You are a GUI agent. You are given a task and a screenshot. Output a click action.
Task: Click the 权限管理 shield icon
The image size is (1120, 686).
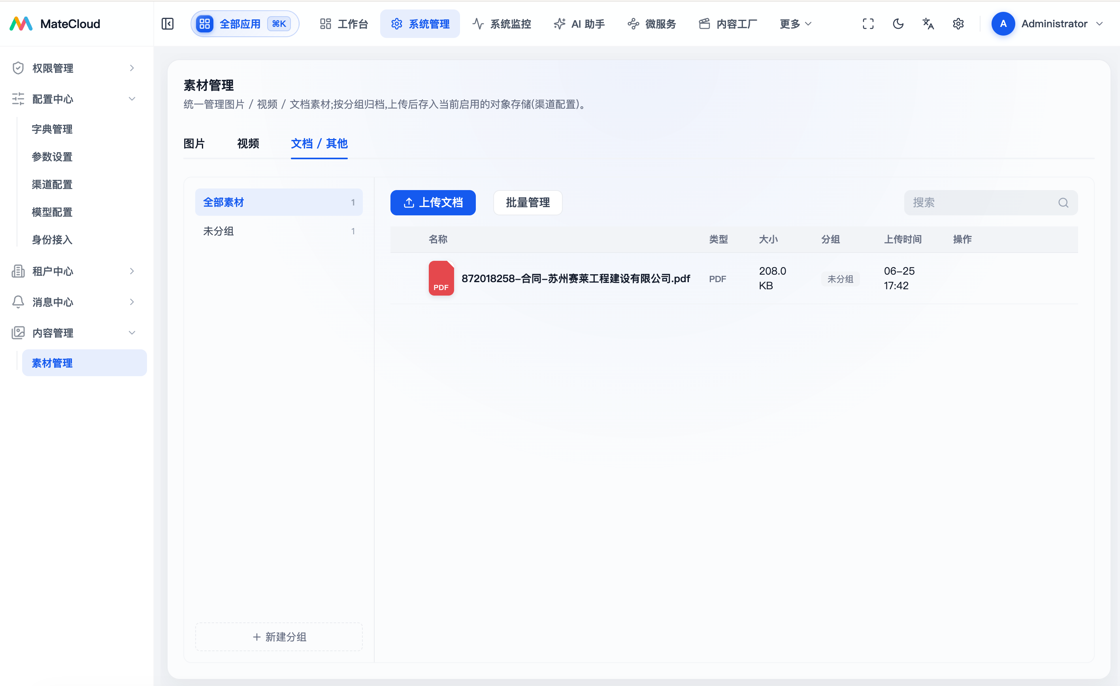pos(18,68)
